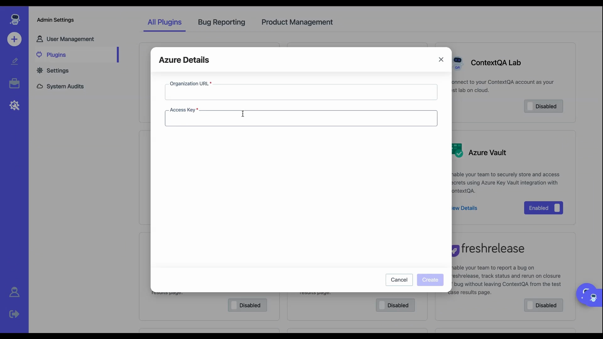Switch to Bug Reporting tab

[221, 22]
